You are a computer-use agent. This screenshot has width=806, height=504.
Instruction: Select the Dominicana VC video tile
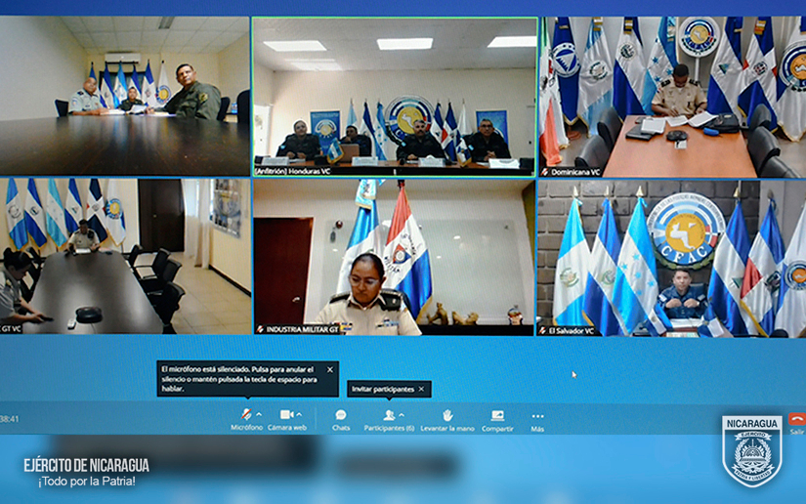(672, 96)
